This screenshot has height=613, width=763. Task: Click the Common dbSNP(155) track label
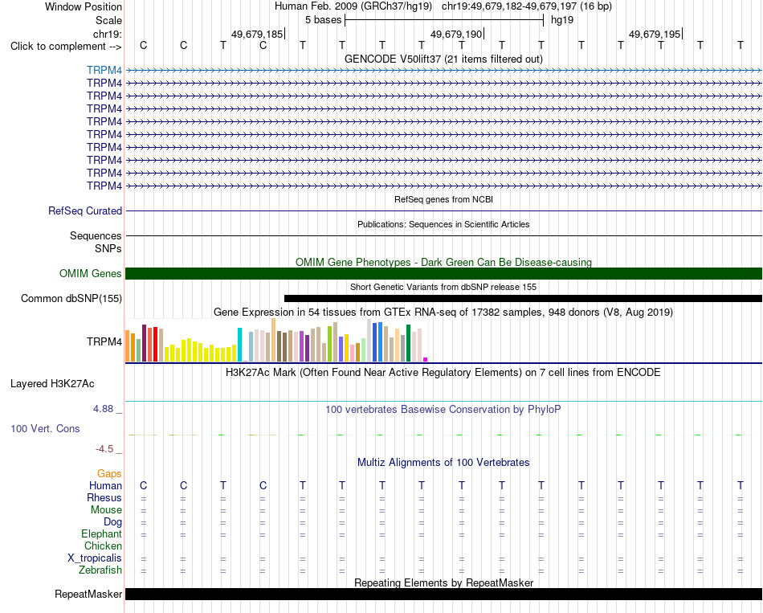point(71,299)
